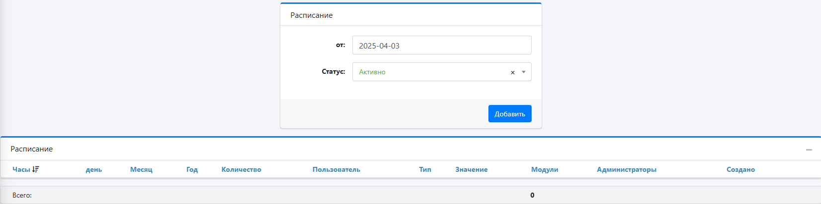Sort table by Год column
This screenshot has width=821, height=204.
[192, 169]
